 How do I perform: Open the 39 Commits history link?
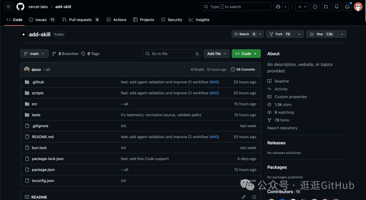243,69
